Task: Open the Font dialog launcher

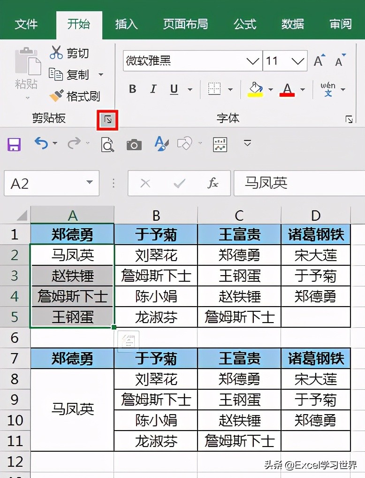Action: click(x=349, y=119)
